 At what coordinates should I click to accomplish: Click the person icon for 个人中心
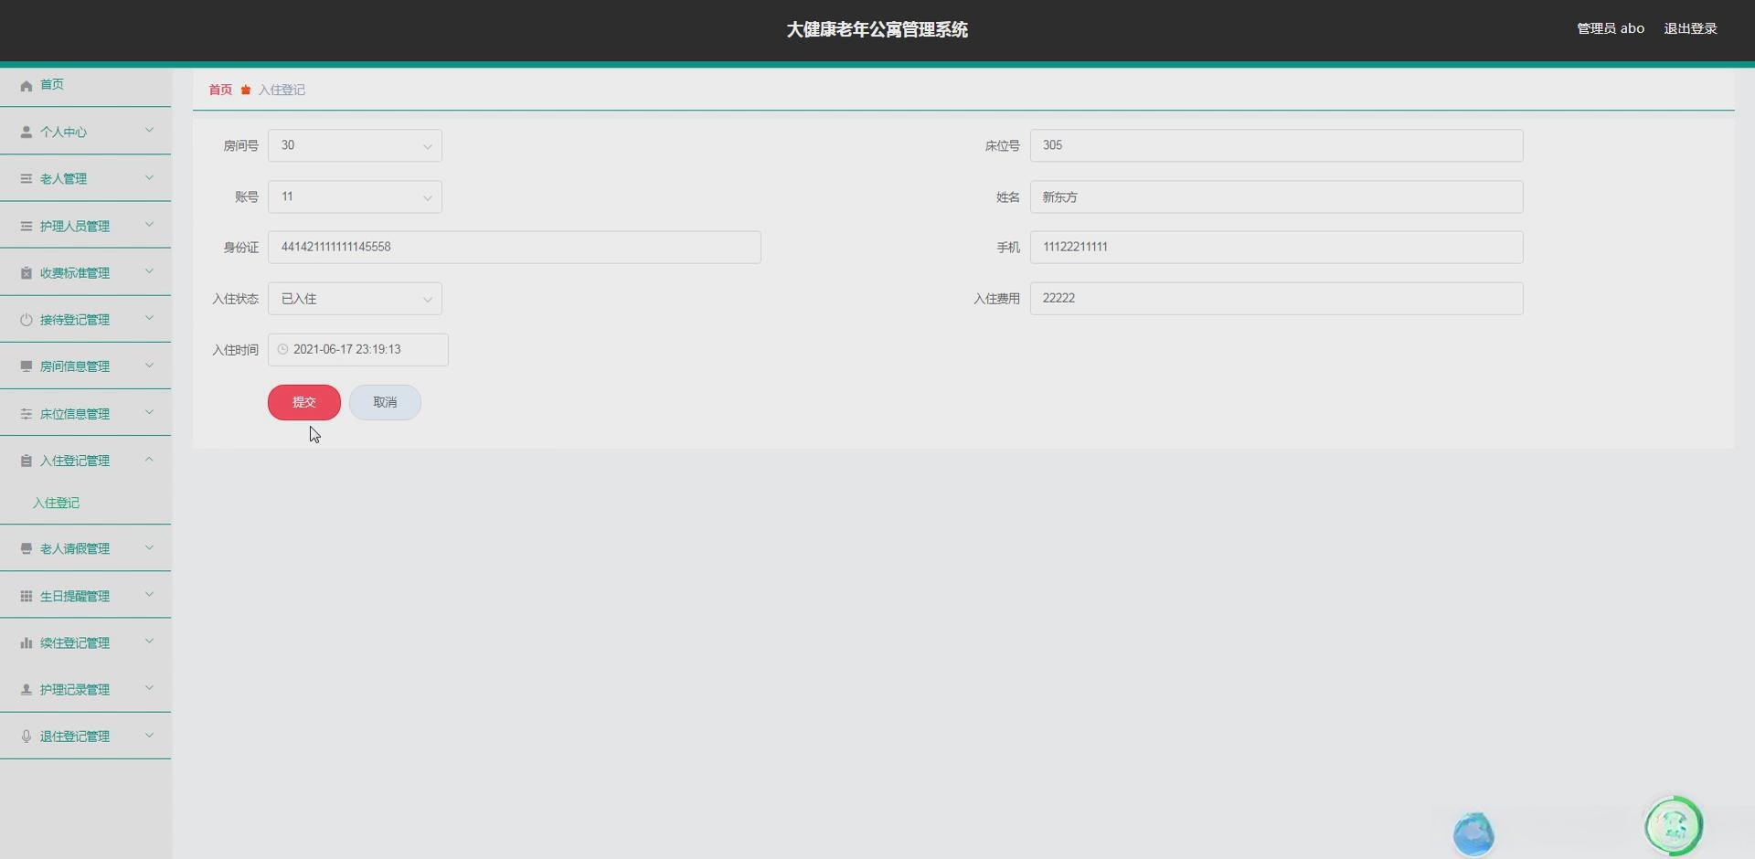click(x=27, y=133)
